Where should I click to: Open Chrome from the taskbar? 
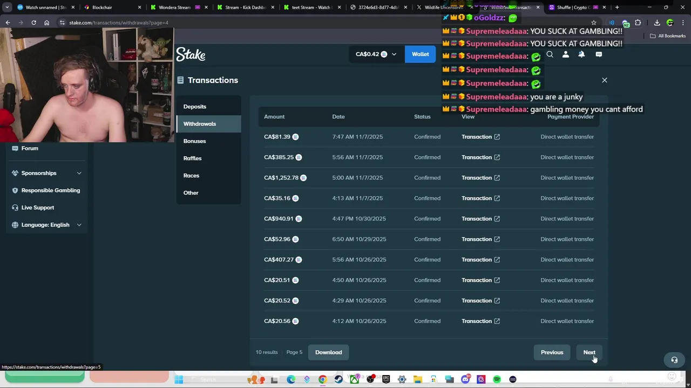click(322, 379)
